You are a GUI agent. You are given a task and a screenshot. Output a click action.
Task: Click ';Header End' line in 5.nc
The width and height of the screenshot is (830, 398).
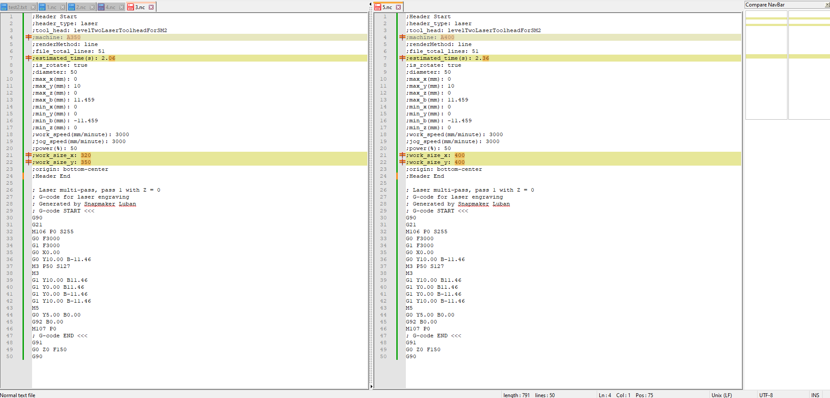point(425,176)
